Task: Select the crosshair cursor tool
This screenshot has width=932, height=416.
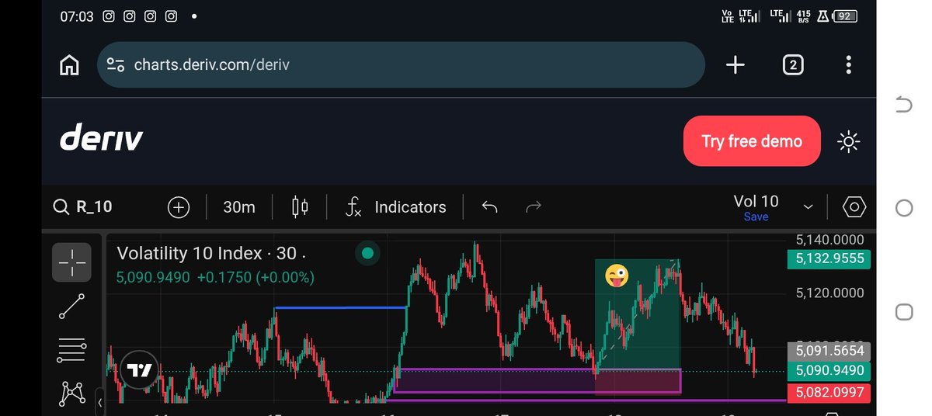Action: click(71, 262)
